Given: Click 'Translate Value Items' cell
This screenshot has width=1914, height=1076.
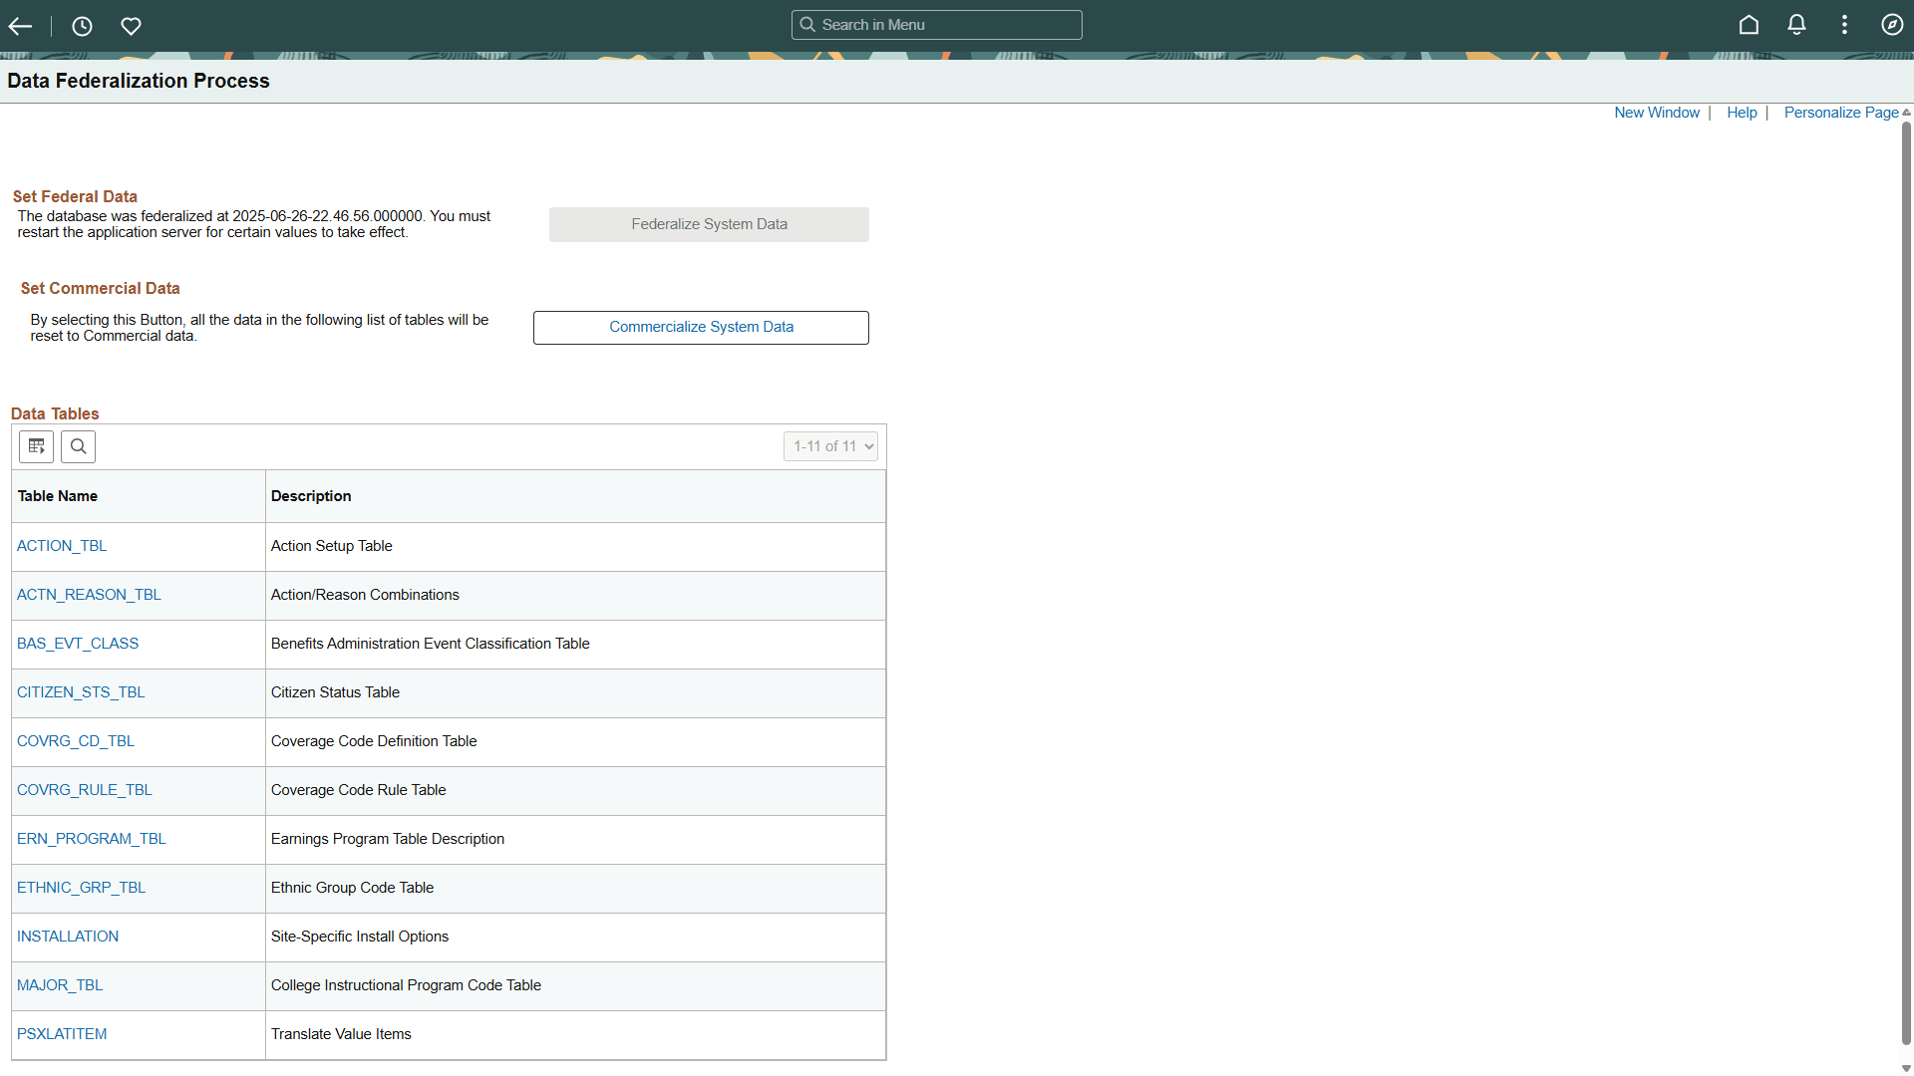Looking at the screenshot, I should tap(575, 1035).
